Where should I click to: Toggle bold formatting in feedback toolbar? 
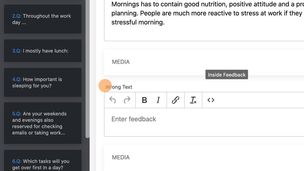144,100
